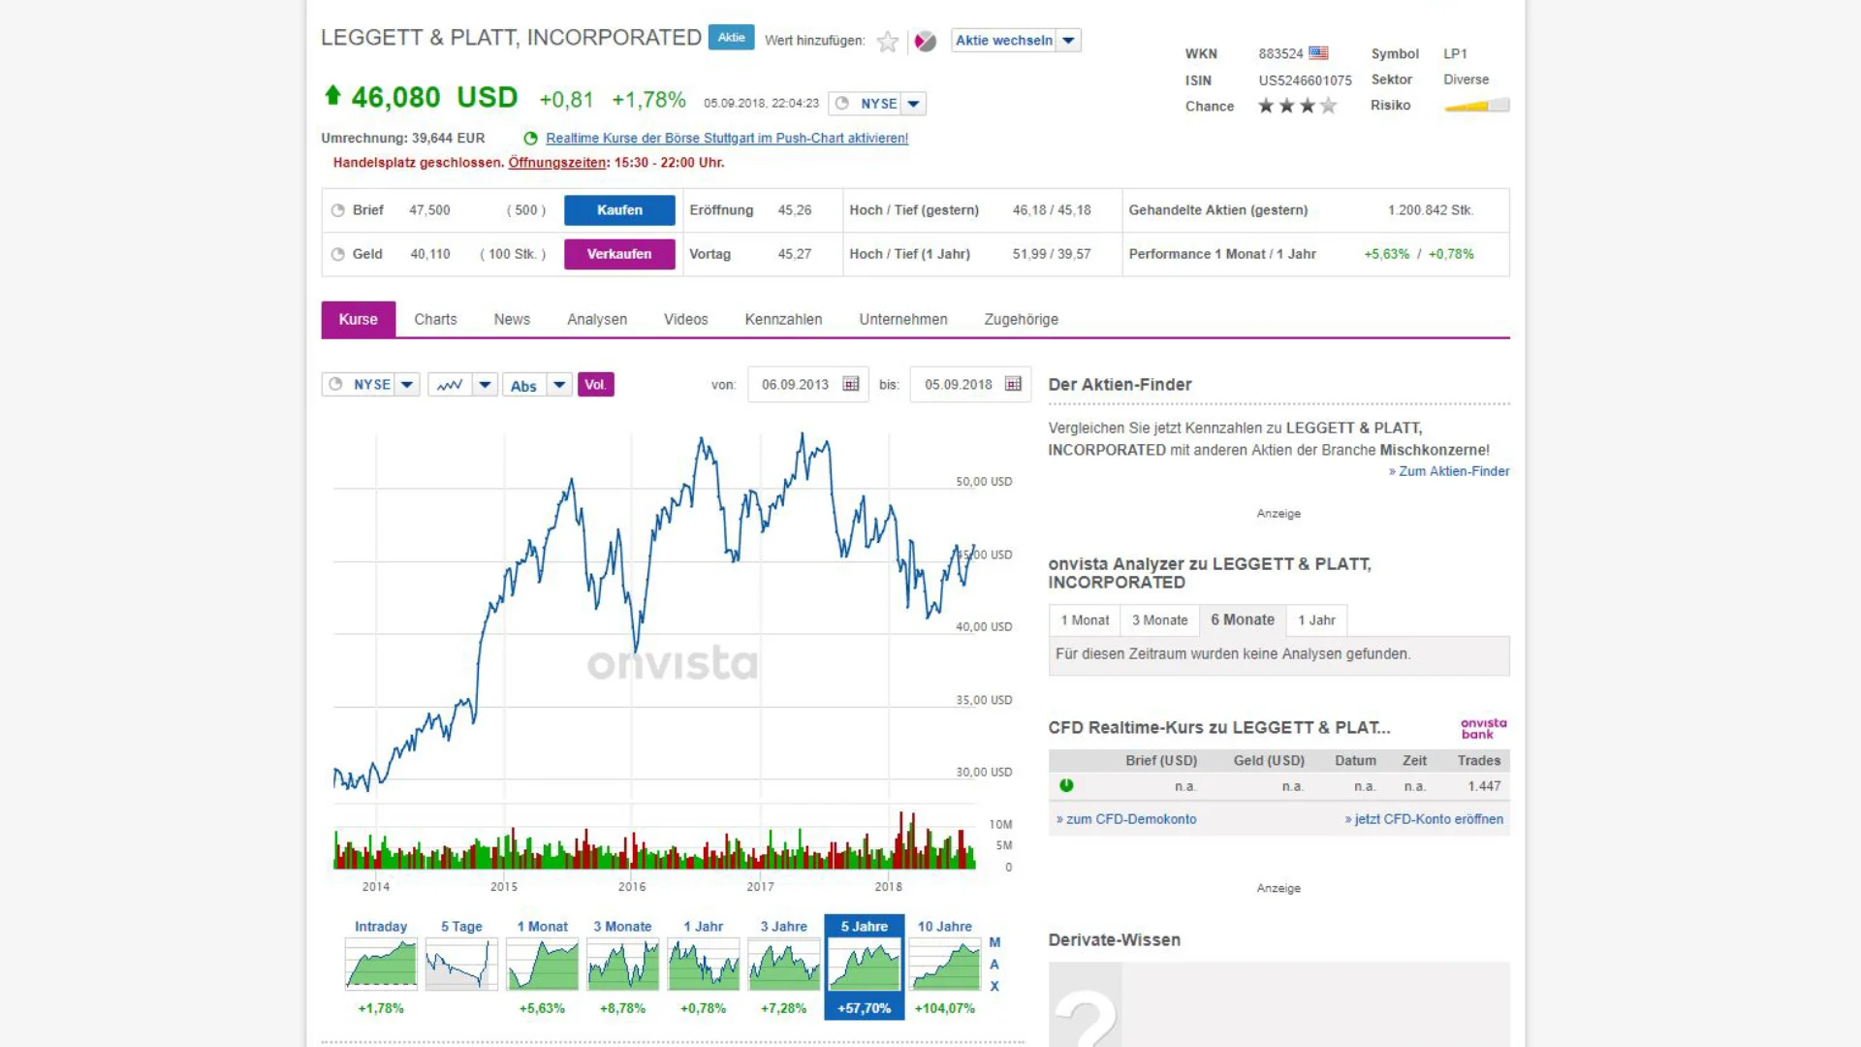This screenshot has height=1047, width=1861.
Task: Click the blue Kaufen button
Action: tap(619, 210)
